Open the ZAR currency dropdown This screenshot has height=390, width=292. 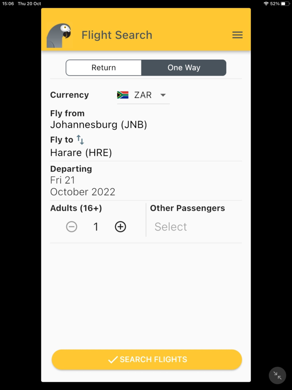tap(143, 95)
